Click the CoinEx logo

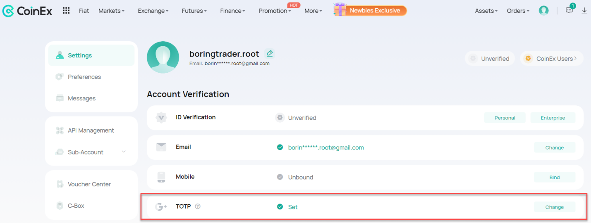(x=27, y=11)
